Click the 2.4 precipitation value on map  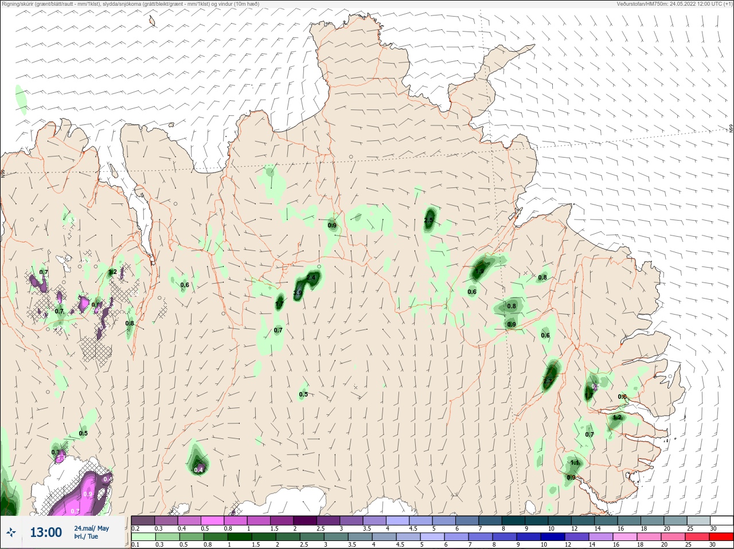click(311, 277)
